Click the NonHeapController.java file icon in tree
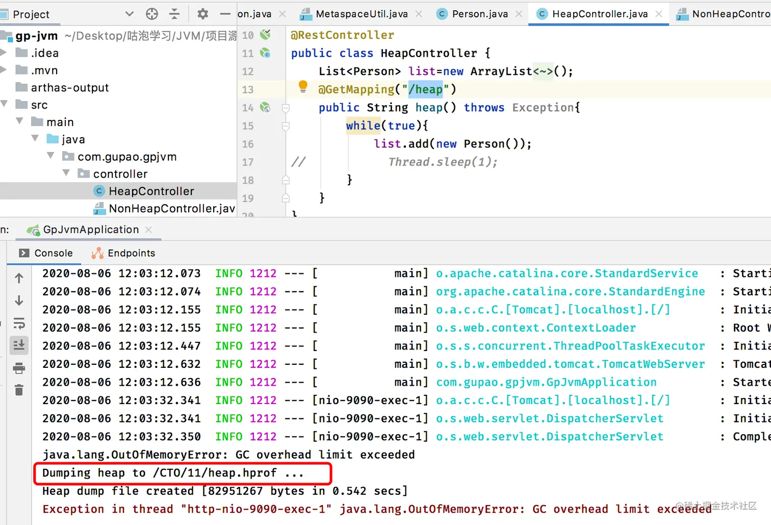Image resolution: width=771 pixels, height=525 pixels. [x=99, y=208]
